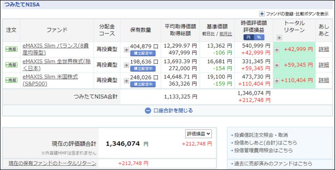Click the つみたてNISA section heading
This screenshot has height=170, width=335.
[x=22, y=5]
